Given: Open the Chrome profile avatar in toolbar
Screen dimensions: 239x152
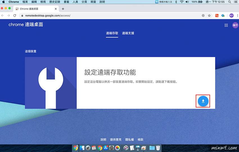Looking at the screenshot, I should pyautogui.click(x=231, y=15).
